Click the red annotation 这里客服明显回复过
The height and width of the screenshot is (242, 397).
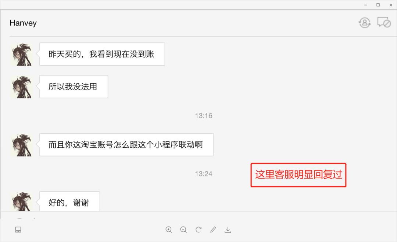pos(298,175)
